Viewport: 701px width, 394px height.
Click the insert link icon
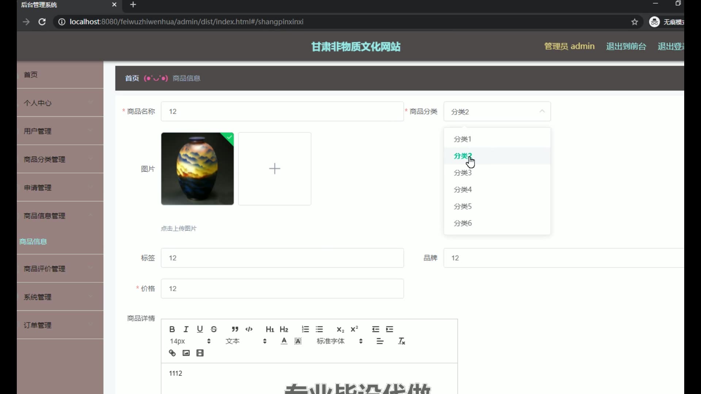(172, 353)
